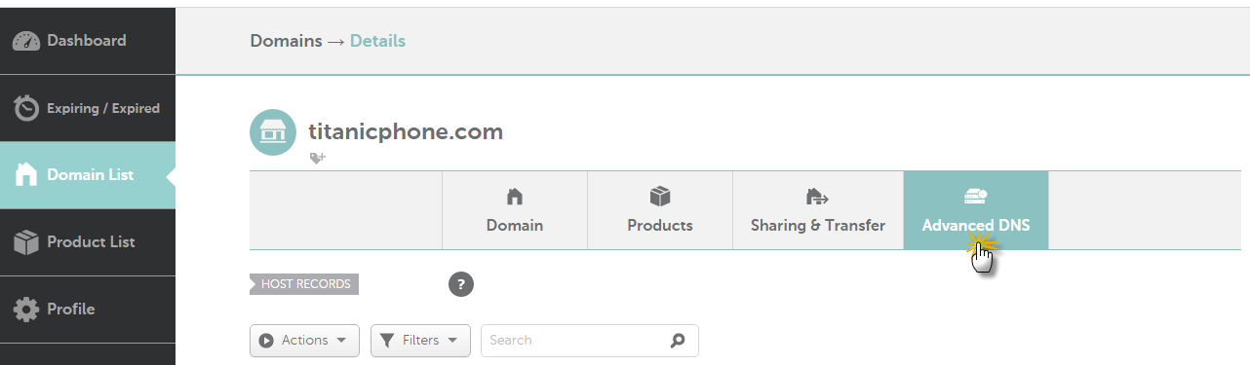Screen dimensions: 1250x365
Task: Click the Product List box icon
Action: (26, 242)
